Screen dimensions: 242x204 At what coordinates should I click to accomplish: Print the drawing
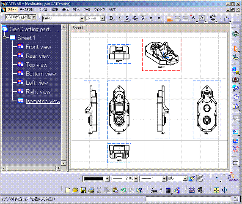91,191
